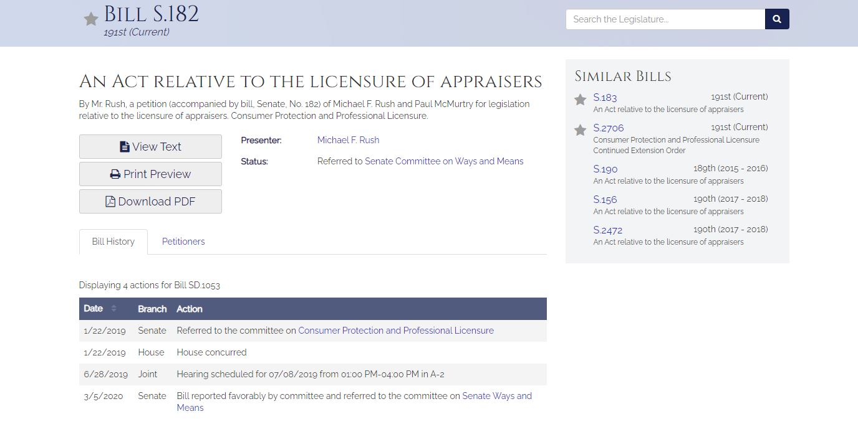
Task: Open similar bill S.183
Action: pyautogui.click(x=605, y=98)
